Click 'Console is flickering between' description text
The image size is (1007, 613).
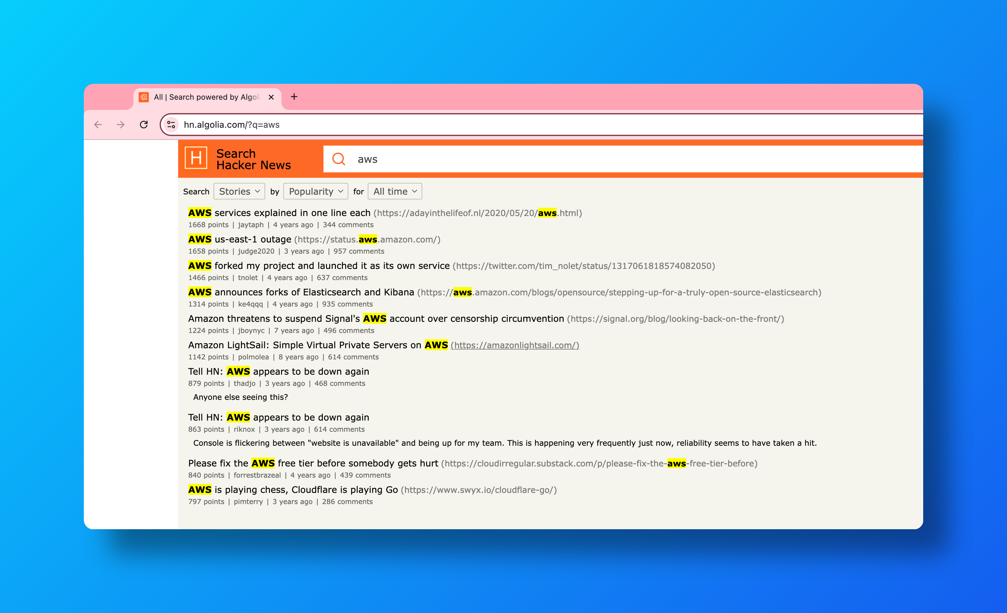coord(505,443)
